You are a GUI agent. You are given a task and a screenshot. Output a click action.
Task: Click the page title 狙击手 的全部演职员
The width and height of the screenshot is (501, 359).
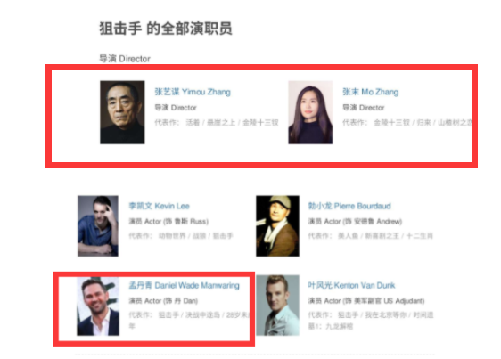[x=166, y=29]
